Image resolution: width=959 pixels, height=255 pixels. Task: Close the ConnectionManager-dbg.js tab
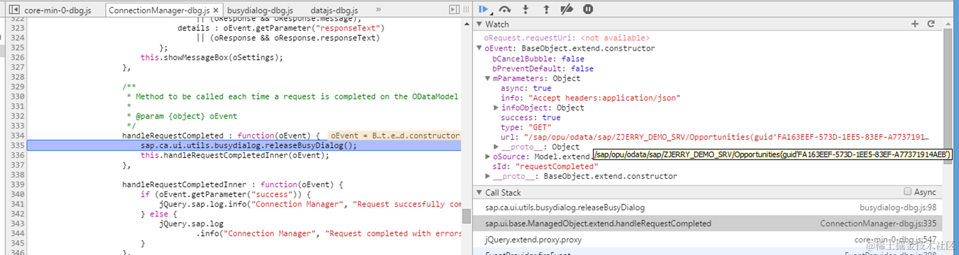216,10
